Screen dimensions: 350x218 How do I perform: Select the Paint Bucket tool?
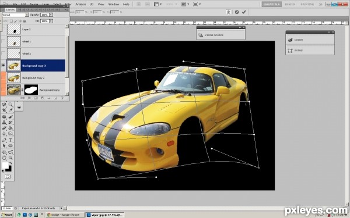click(10, 128)
